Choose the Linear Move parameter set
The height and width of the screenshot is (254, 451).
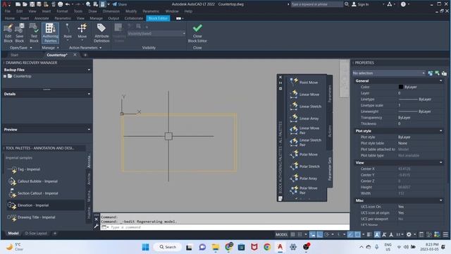[x=304, y=94]
